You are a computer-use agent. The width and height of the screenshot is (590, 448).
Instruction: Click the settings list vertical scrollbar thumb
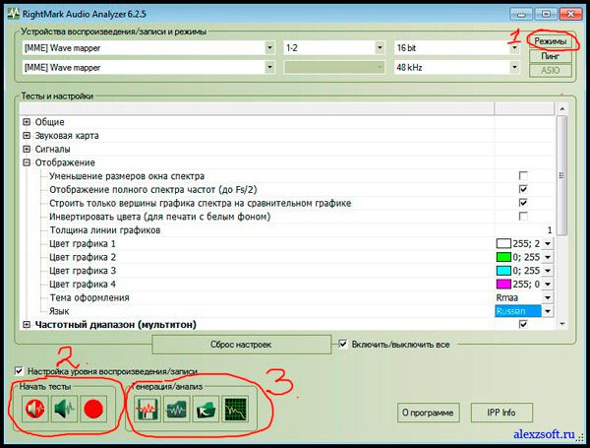(x=562, y=175)
